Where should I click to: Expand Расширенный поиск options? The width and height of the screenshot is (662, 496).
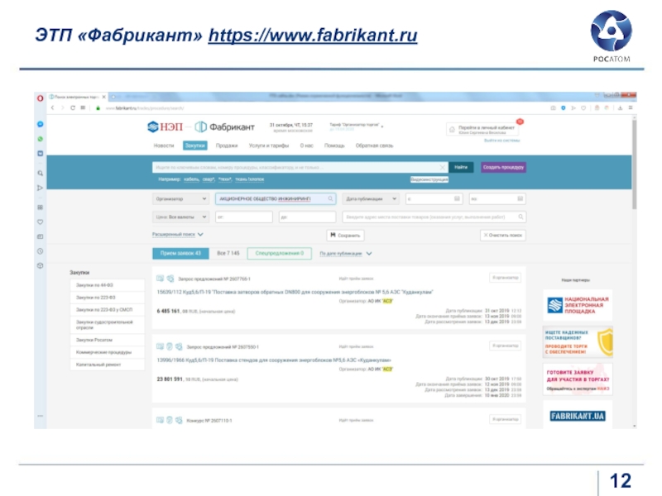point(178,235)
